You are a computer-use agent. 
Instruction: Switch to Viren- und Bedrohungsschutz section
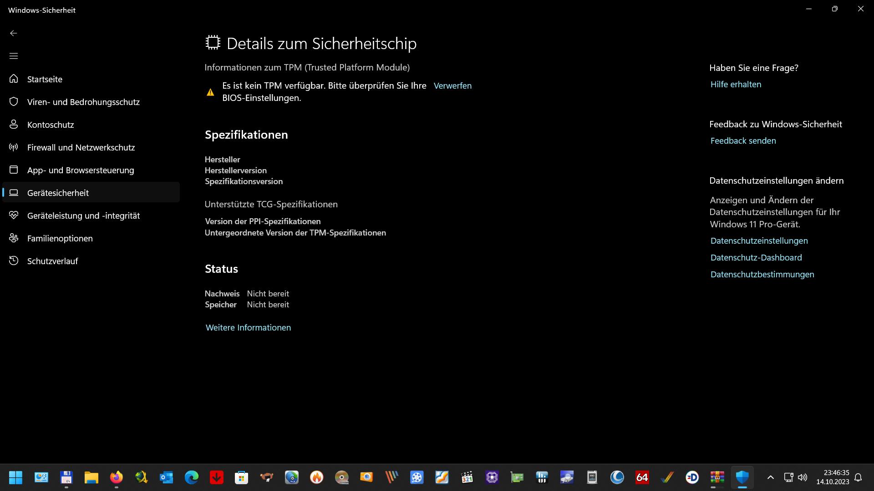click(83, 102)
